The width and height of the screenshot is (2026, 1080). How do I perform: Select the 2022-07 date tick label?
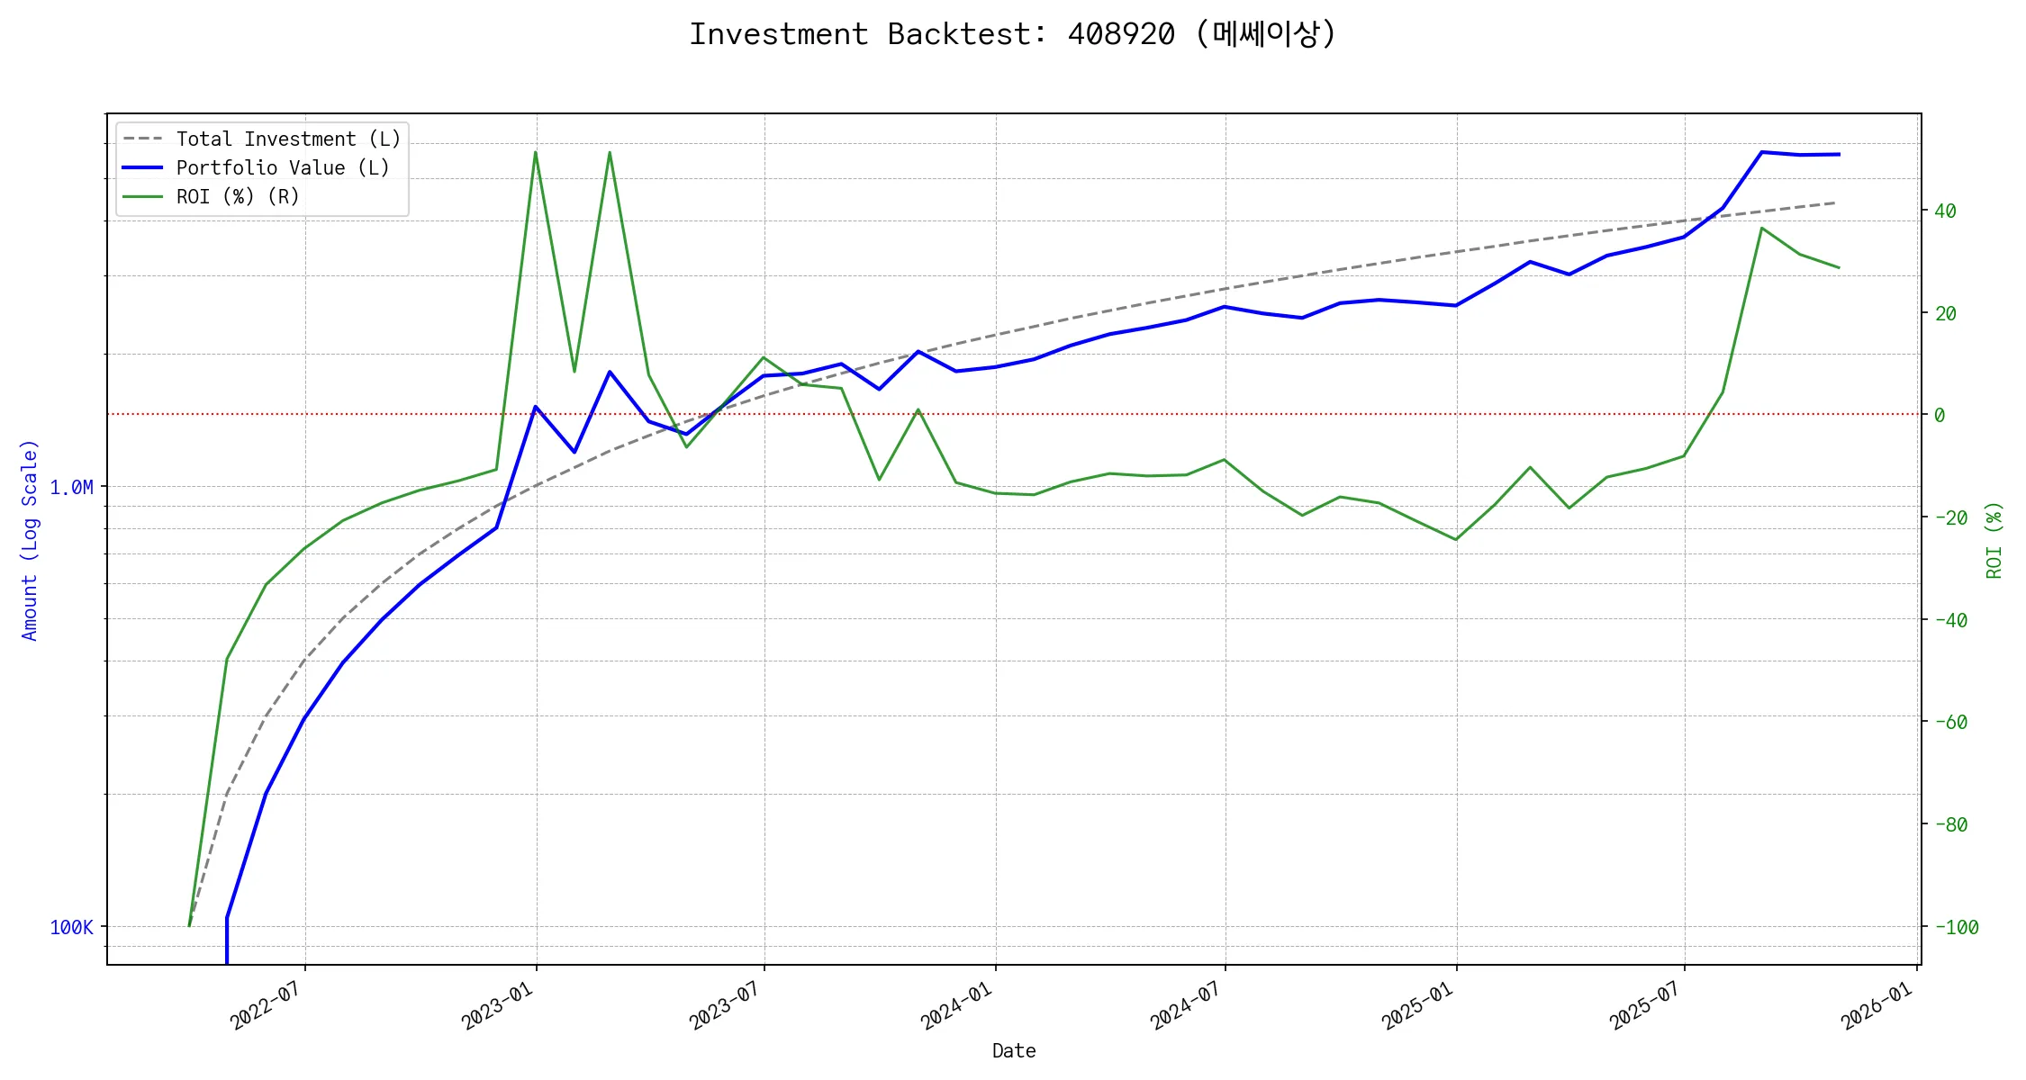tap(264, 1005)
